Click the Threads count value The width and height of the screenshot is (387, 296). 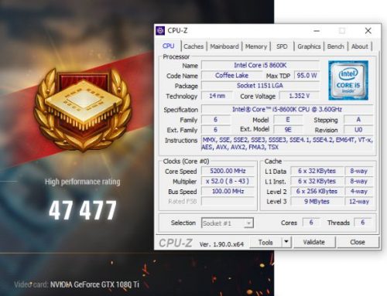click(363, 223)
